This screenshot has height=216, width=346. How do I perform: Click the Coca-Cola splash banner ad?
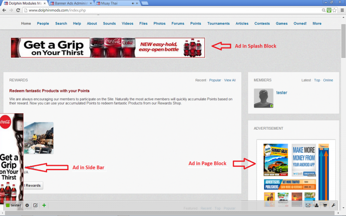[108, 48]
